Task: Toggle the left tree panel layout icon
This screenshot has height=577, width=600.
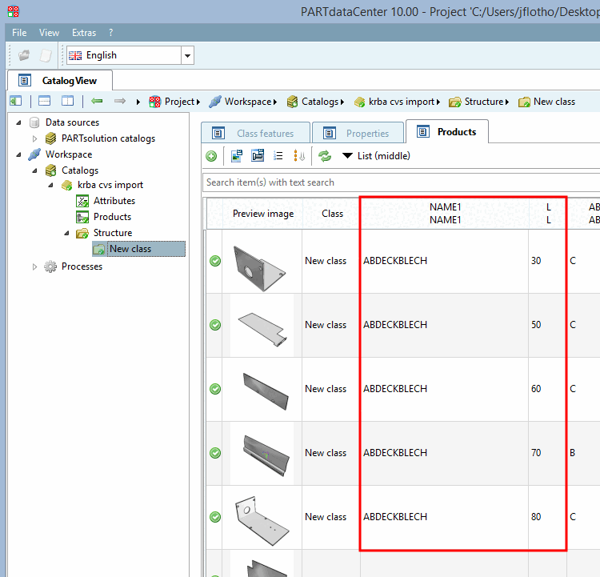Action: [16, 101]
